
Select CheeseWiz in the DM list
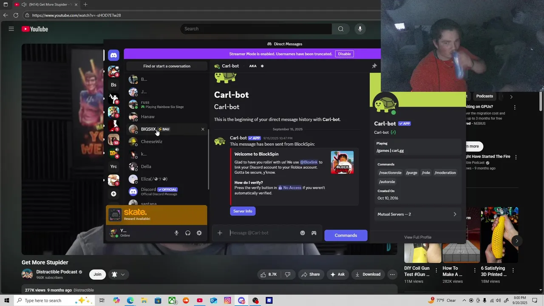[x=167, y=142]
